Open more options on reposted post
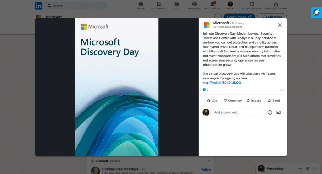 point(208,160)
